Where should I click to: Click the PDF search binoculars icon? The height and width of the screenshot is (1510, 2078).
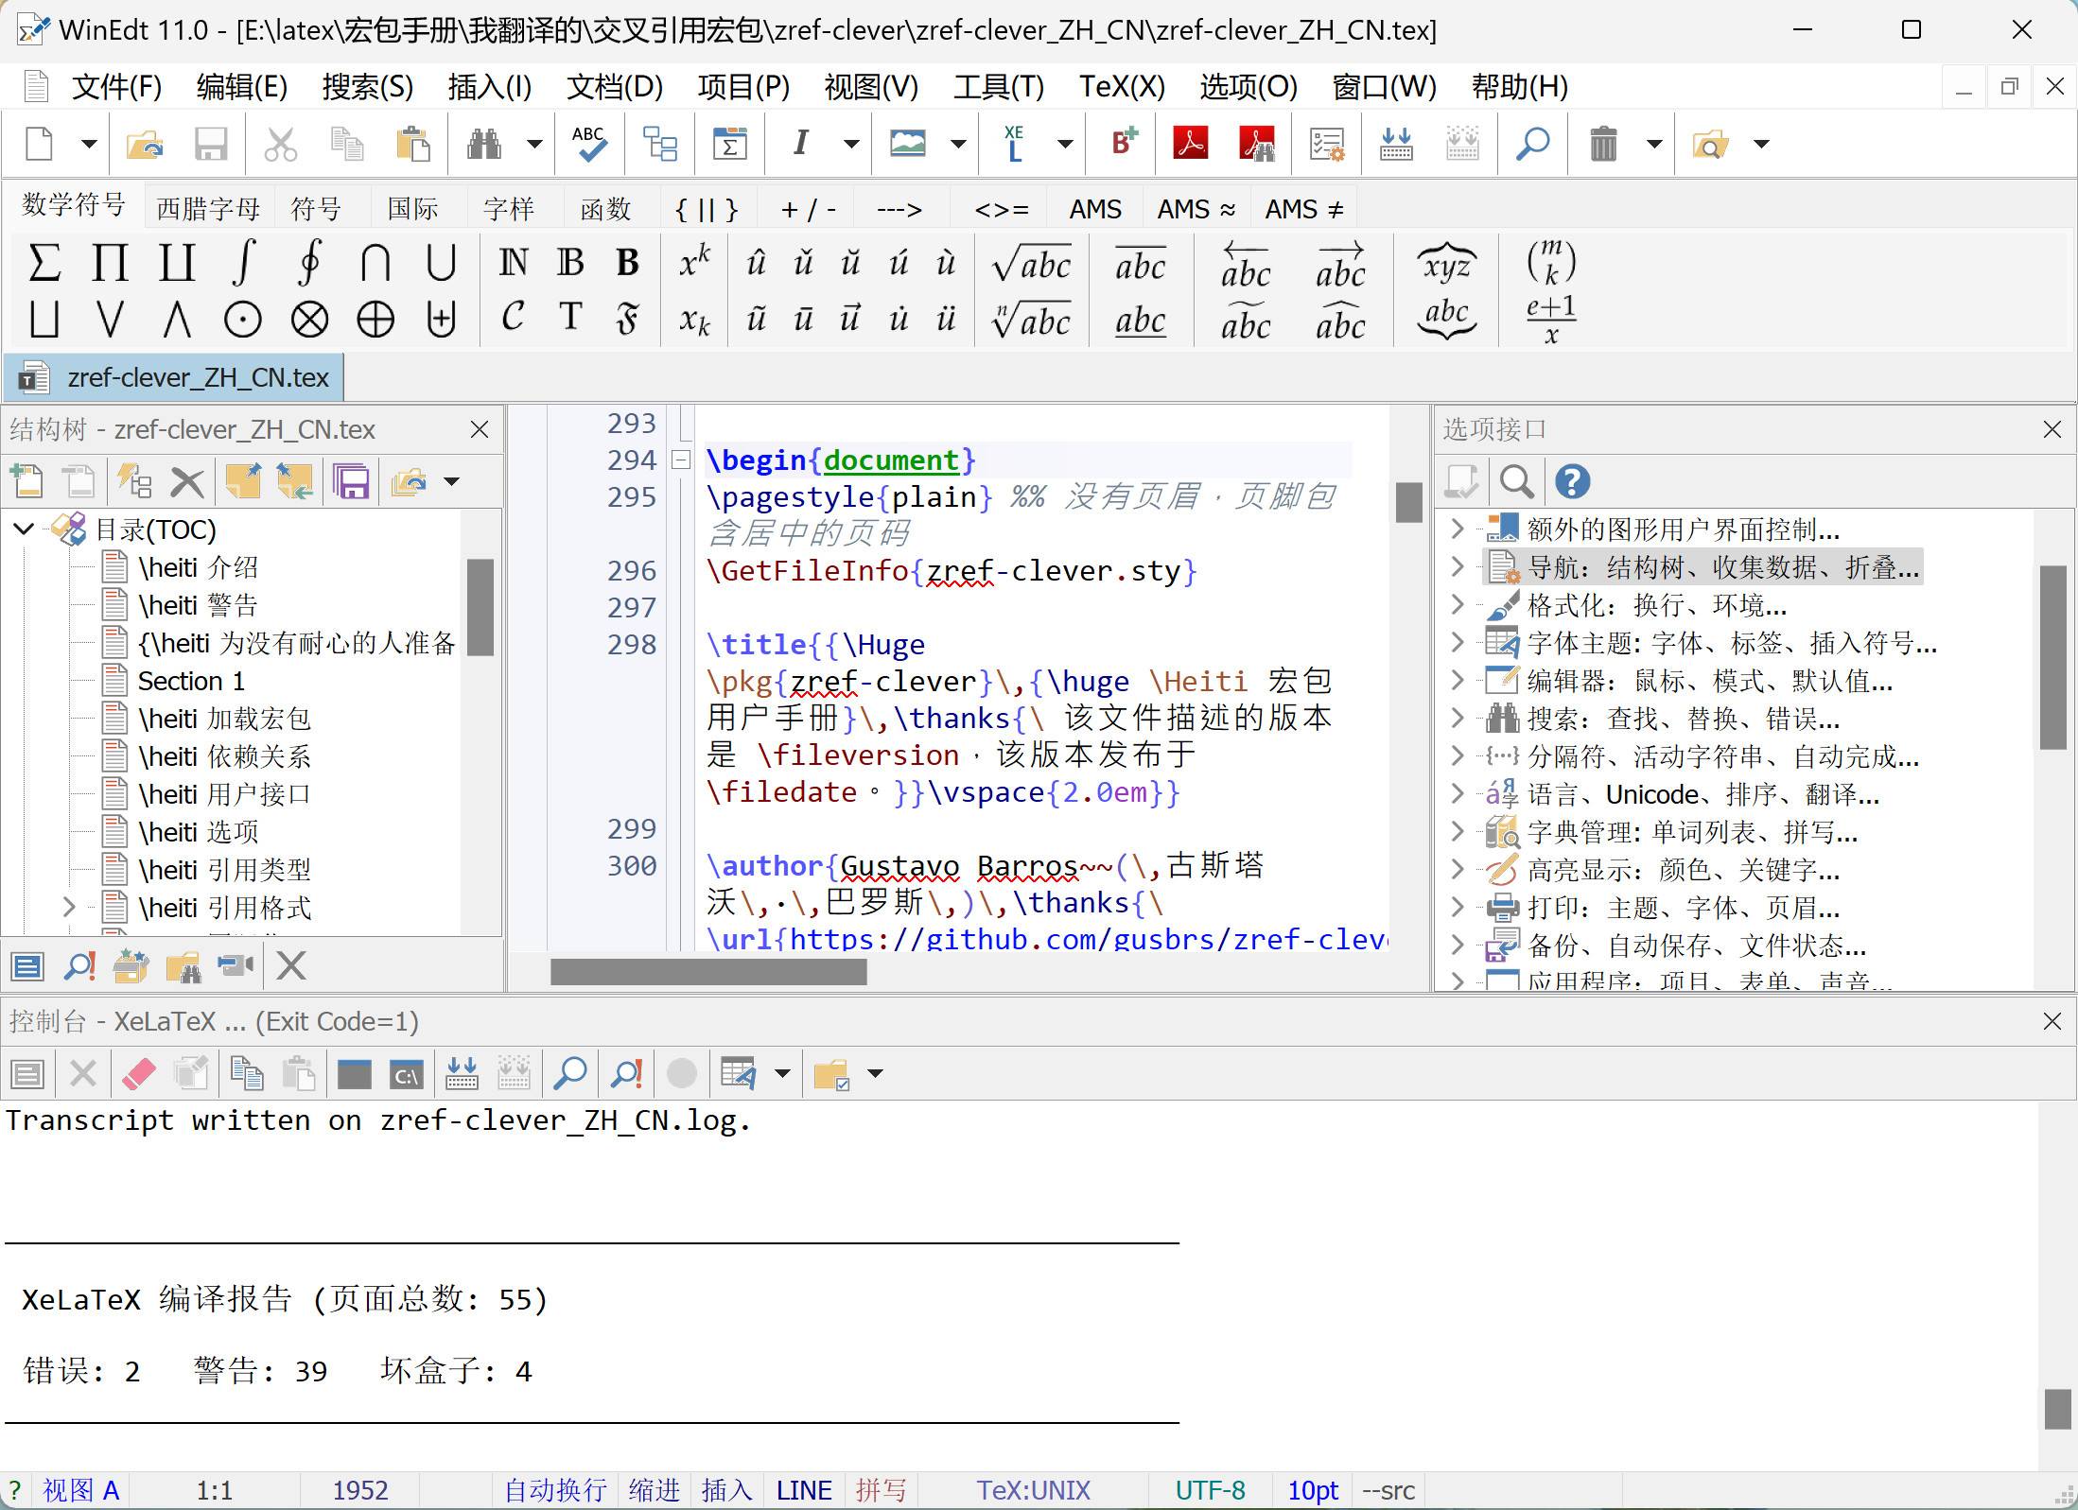click(x=1257, y=145)
